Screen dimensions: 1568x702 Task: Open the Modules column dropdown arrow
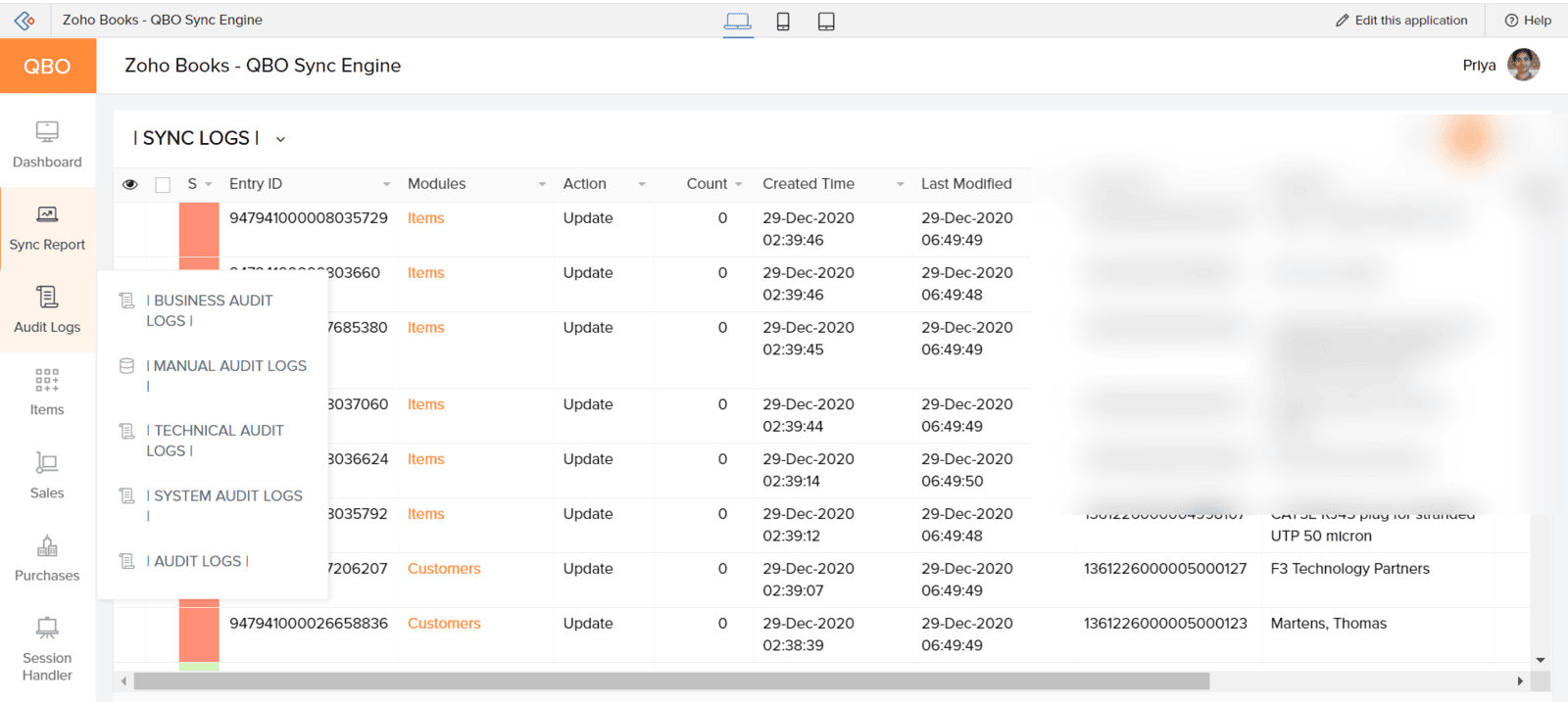(x=542, y=184)
